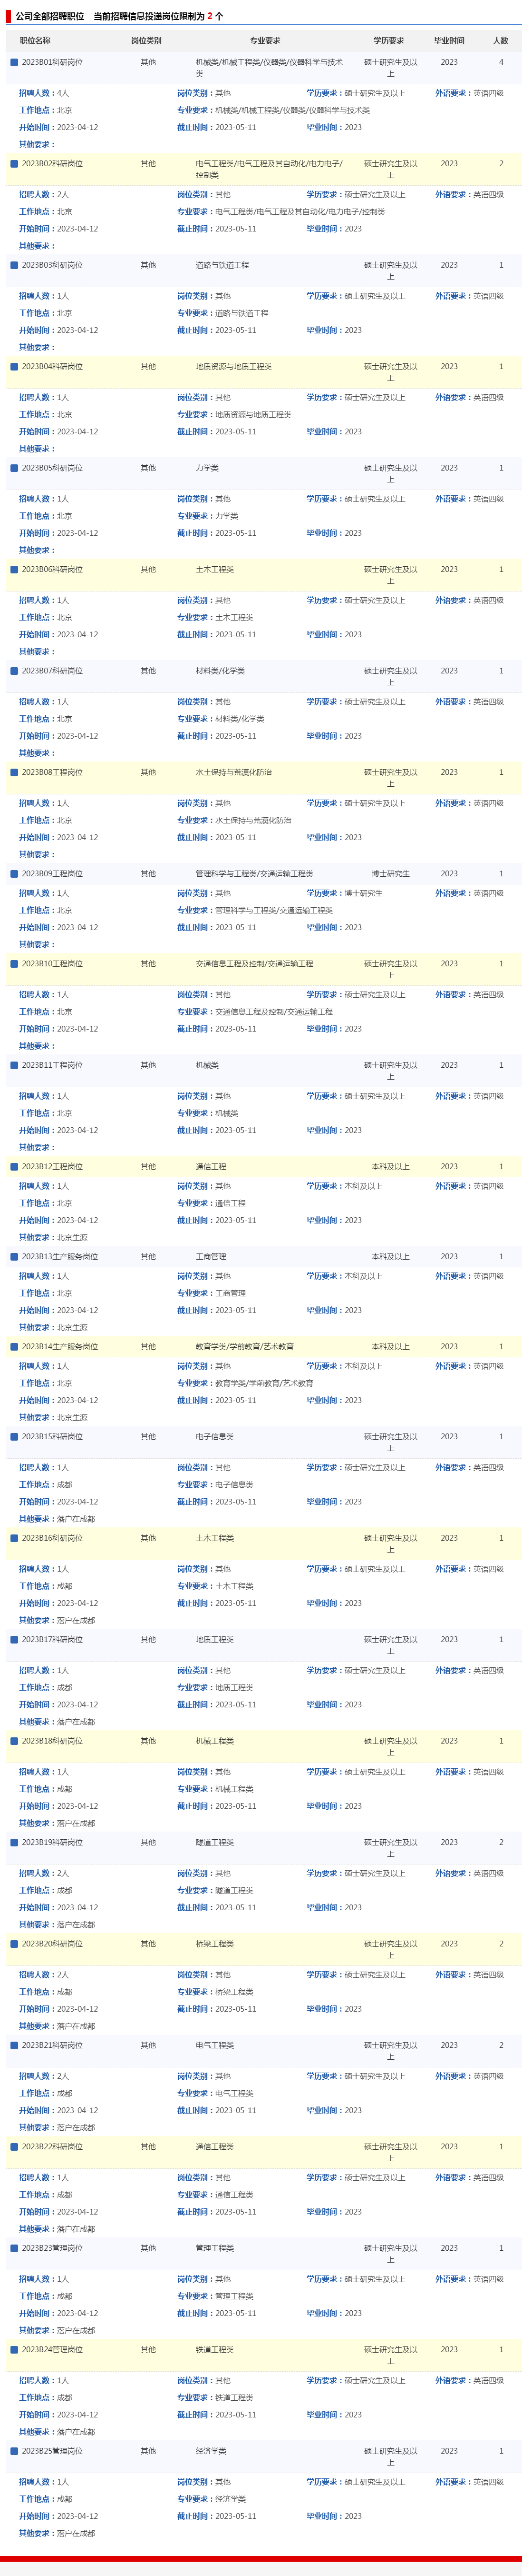The image size is (522, 2576).
Task: View the 2023B23管理岗位 job title
Action: point(52,2248)
